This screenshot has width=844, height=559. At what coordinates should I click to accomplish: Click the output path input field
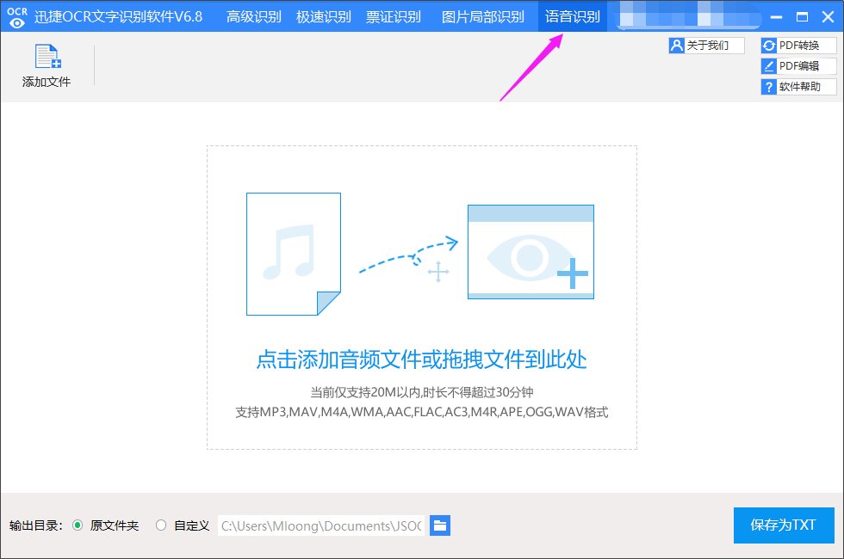(320, 525)
